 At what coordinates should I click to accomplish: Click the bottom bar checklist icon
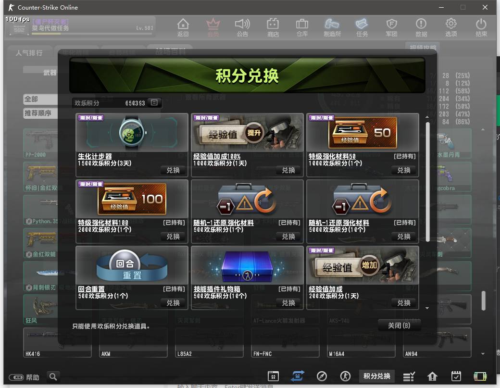pos(409,376)
